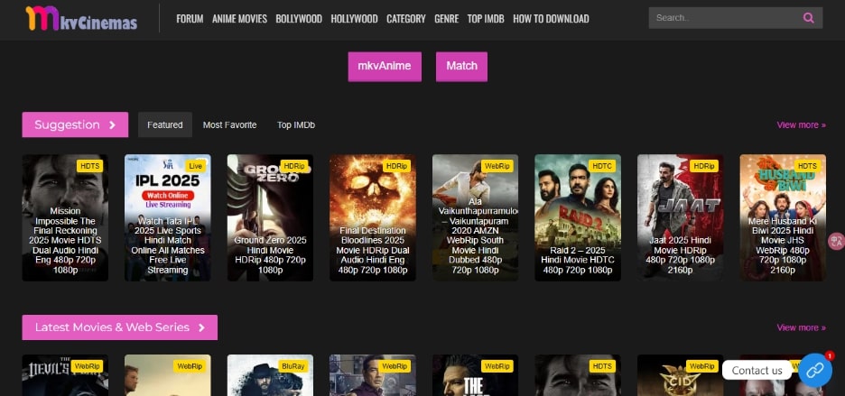
Task: Open the CID poster in Latest Movies
Action: click(x=680, y=375)
